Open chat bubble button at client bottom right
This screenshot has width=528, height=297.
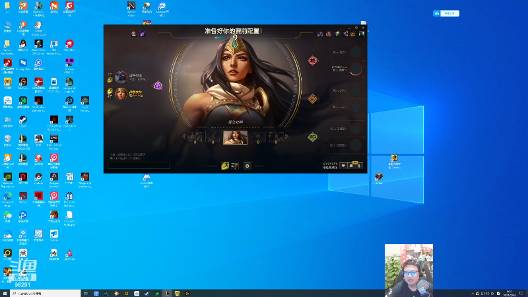coord(343,166)
